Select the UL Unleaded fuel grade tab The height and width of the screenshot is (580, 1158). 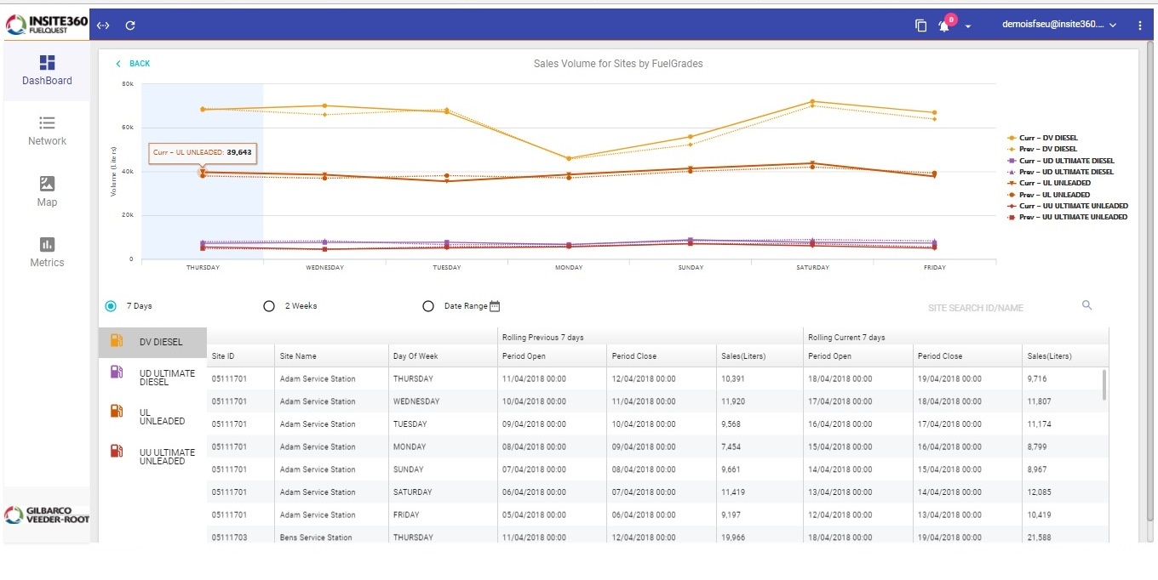(x=153, y=417)
